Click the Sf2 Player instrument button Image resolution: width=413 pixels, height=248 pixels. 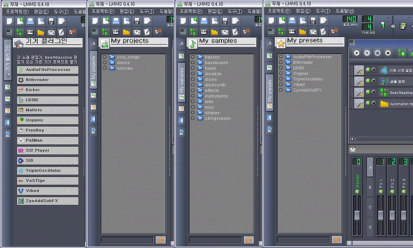tap(48, 150)
